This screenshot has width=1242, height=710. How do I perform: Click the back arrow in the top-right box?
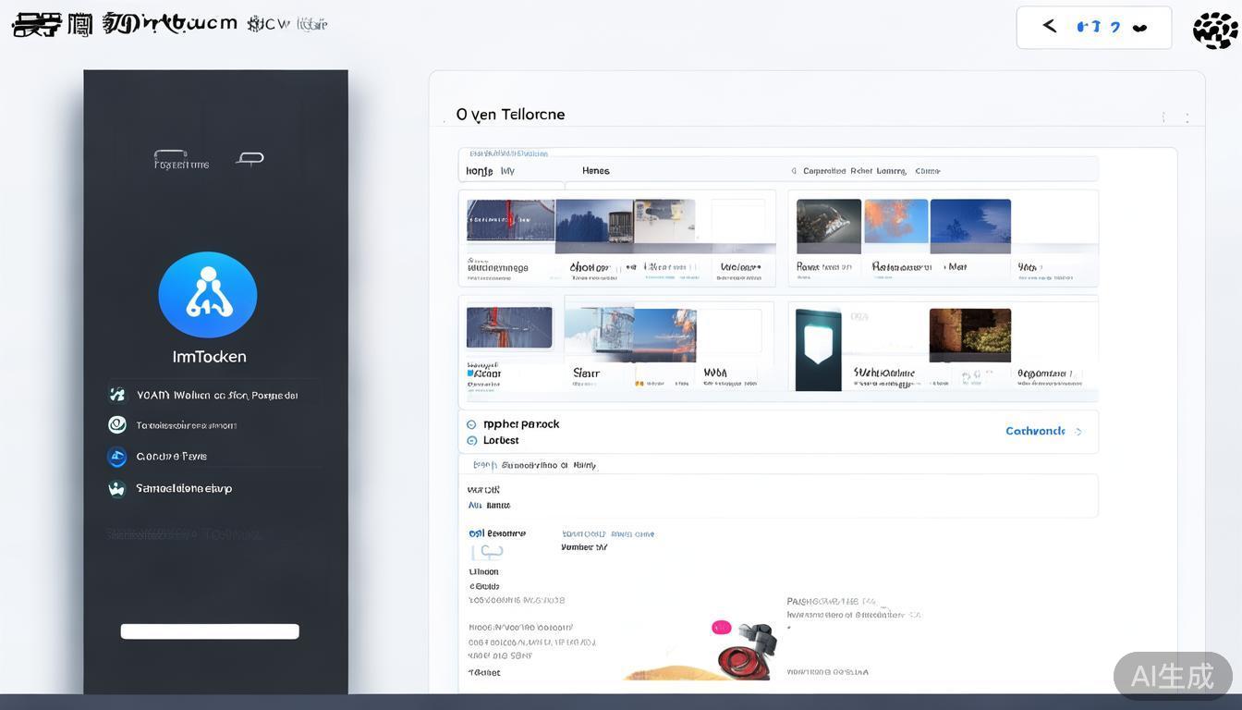coord(1050,26)
